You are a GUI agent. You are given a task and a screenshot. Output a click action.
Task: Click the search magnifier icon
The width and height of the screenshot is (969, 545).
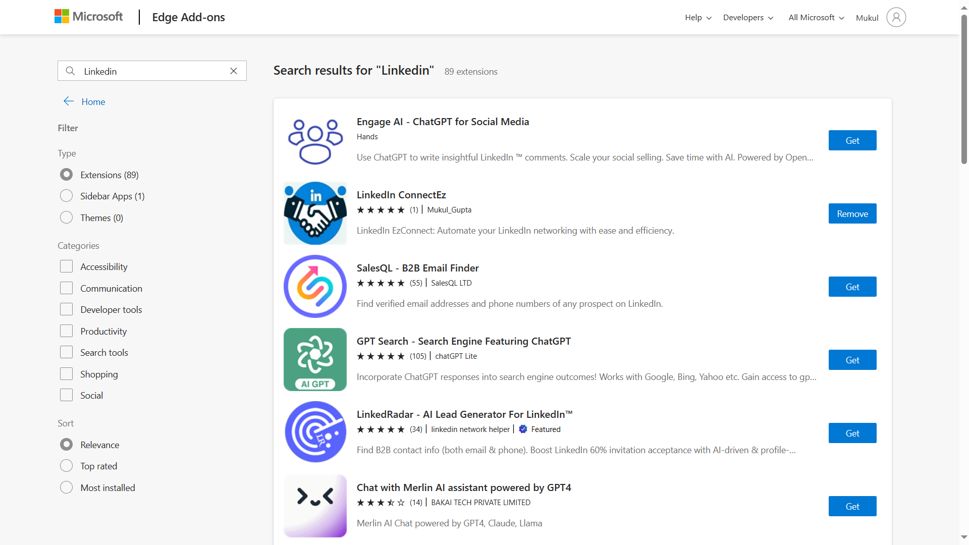point(71,71)
